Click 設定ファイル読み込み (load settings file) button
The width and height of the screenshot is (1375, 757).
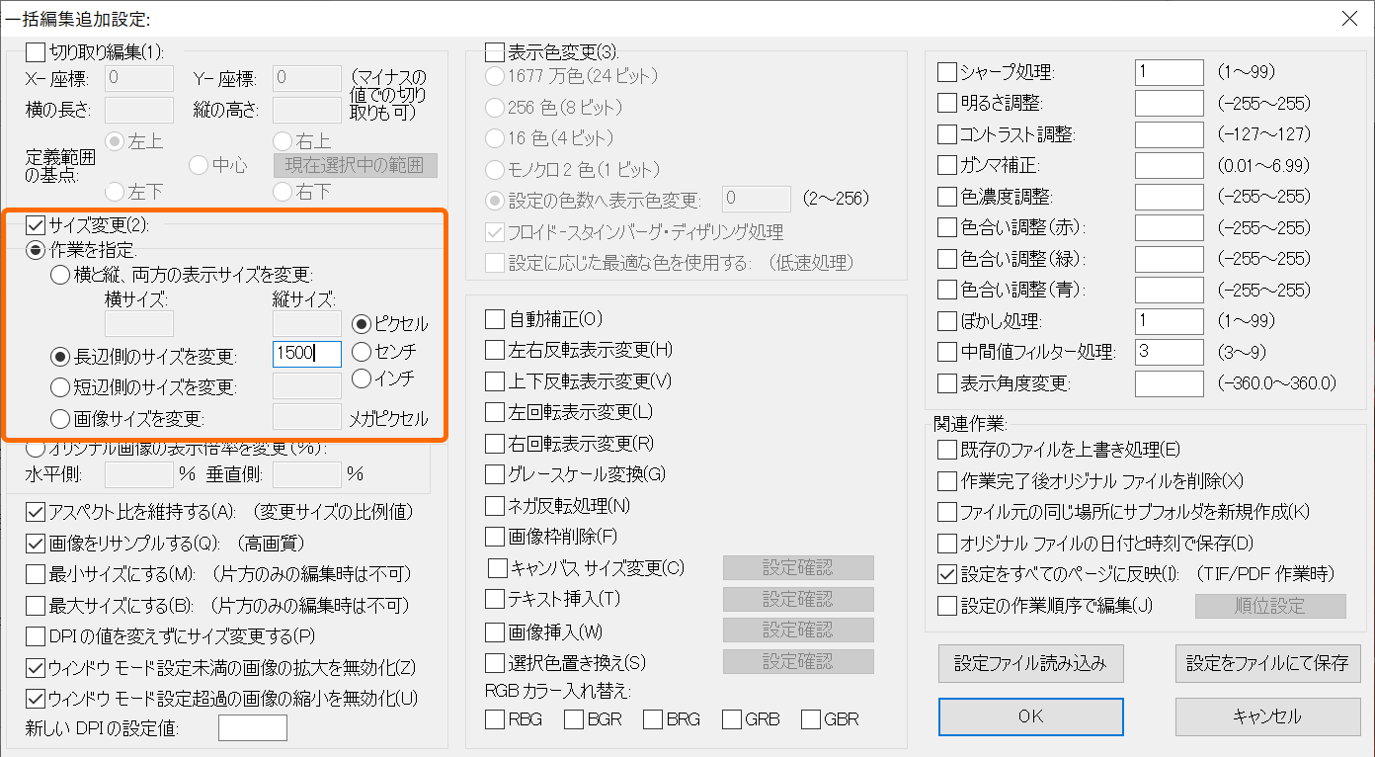[x=1030, y=663]
